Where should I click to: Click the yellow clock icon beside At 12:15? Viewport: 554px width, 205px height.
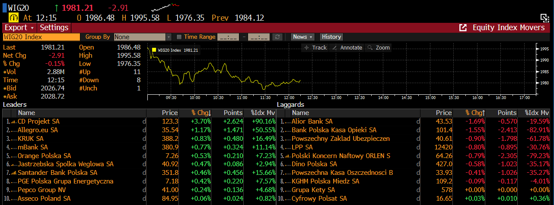click(13, 18)
